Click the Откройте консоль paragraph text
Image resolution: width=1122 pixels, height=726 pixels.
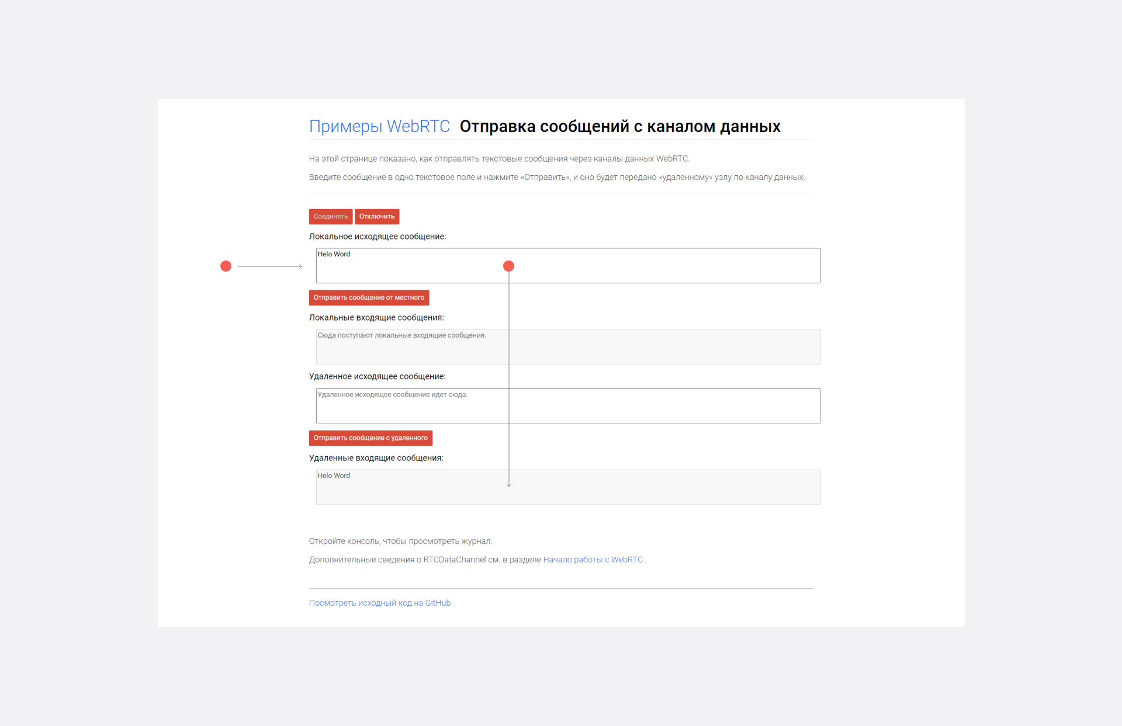(400, 541)
